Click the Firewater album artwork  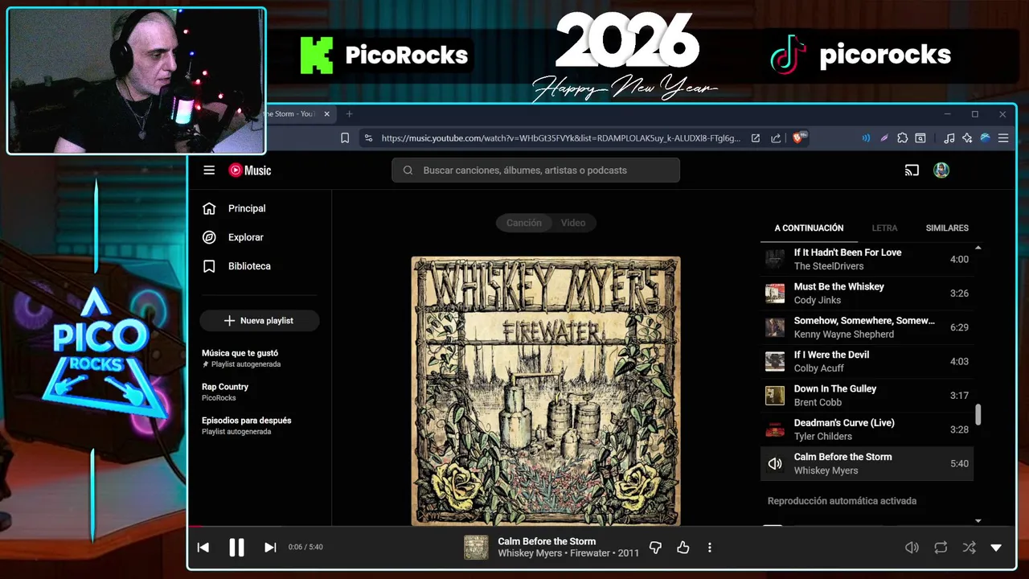(x=546, y=391)
